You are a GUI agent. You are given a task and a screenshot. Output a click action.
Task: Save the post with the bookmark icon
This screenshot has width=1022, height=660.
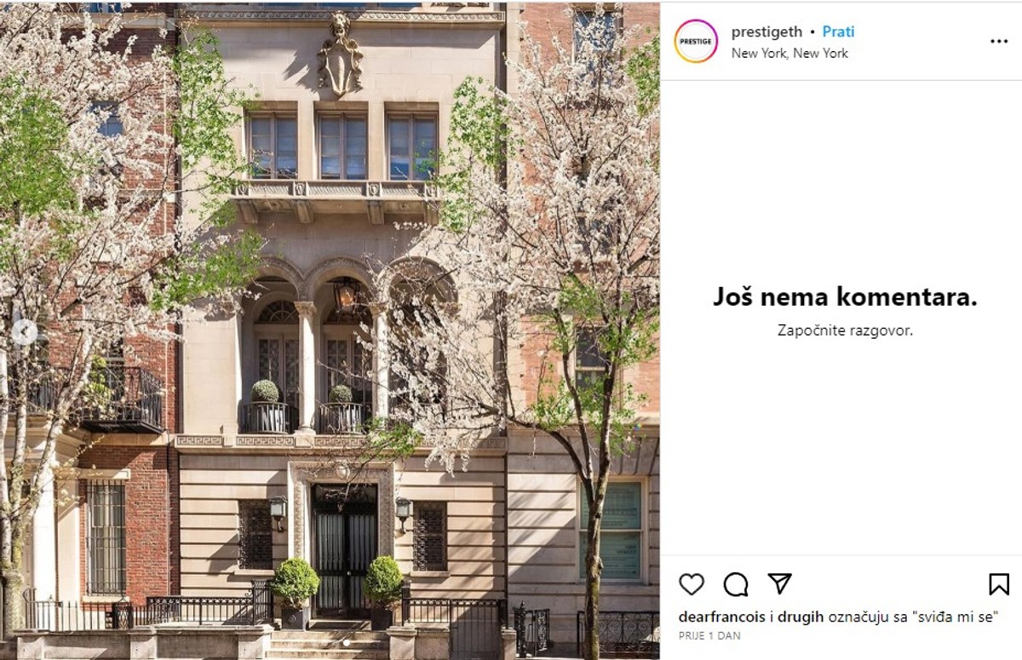coord(999,584)
